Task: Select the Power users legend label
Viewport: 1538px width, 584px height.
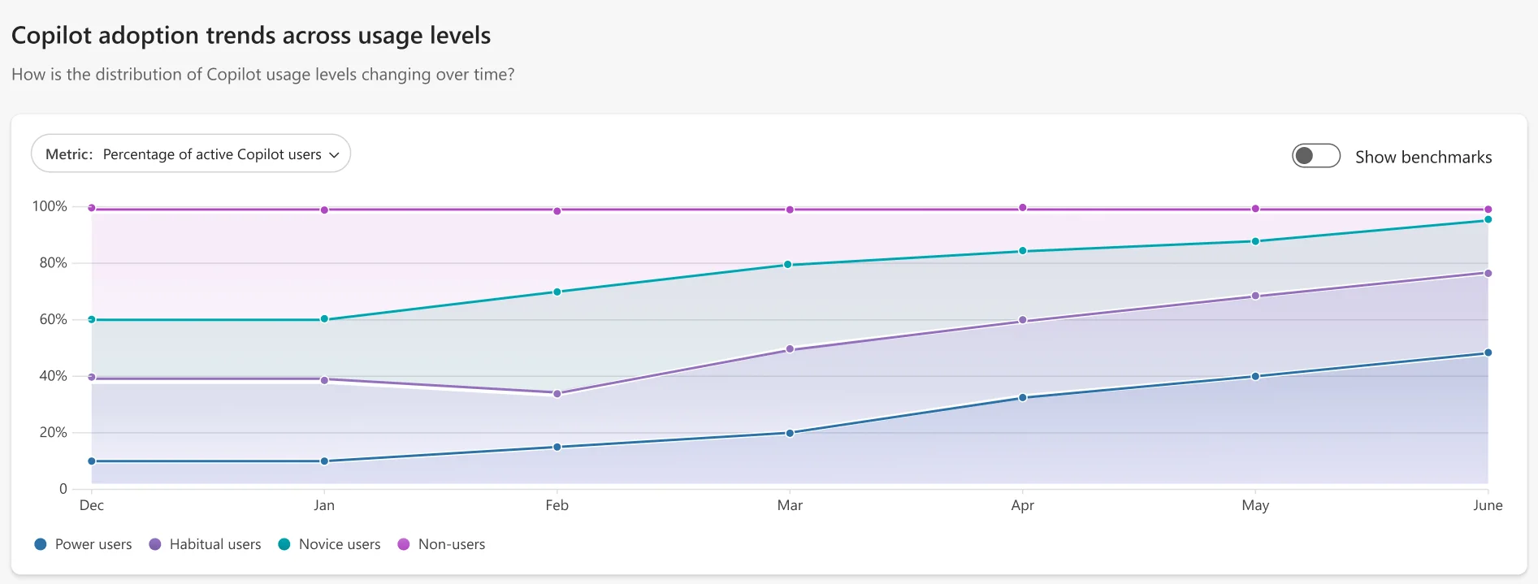Action: tap(93, 544)
